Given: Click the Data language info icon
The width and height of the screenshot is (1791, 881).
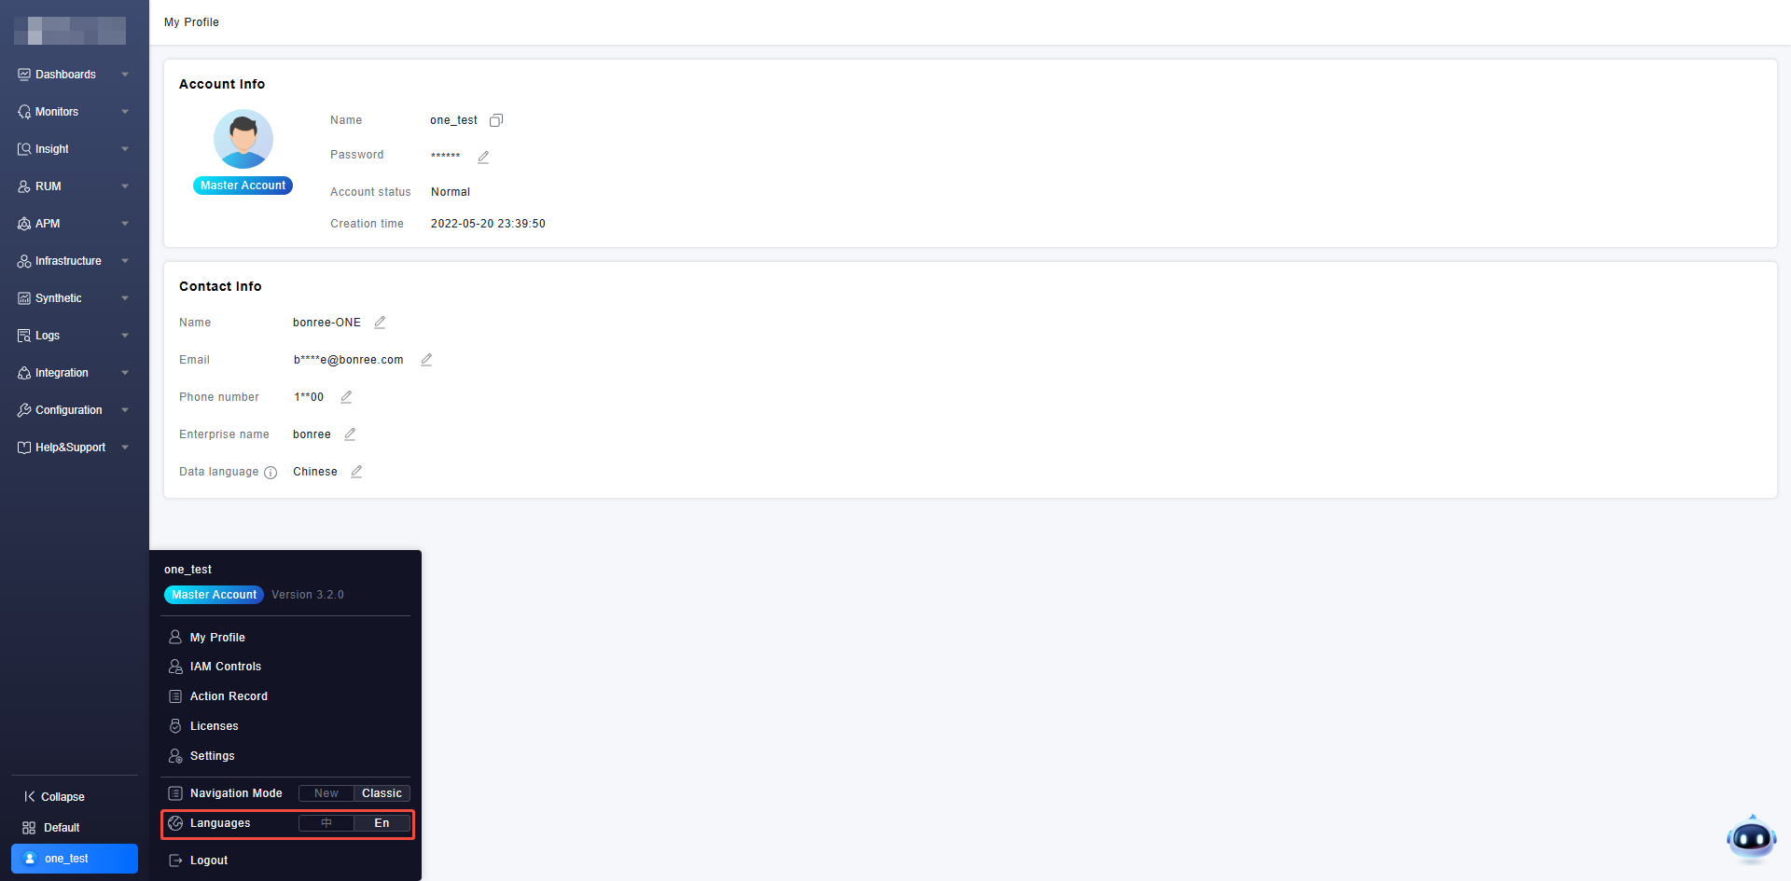Looking at the screenshot, I should click(271, 473).
